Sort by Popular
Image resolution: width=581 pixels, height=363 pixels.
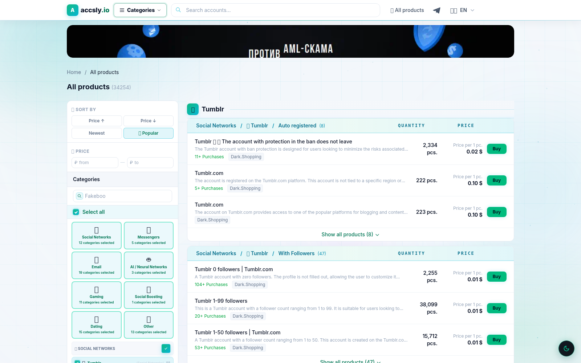pyautogui.click(x=149, y=133)
